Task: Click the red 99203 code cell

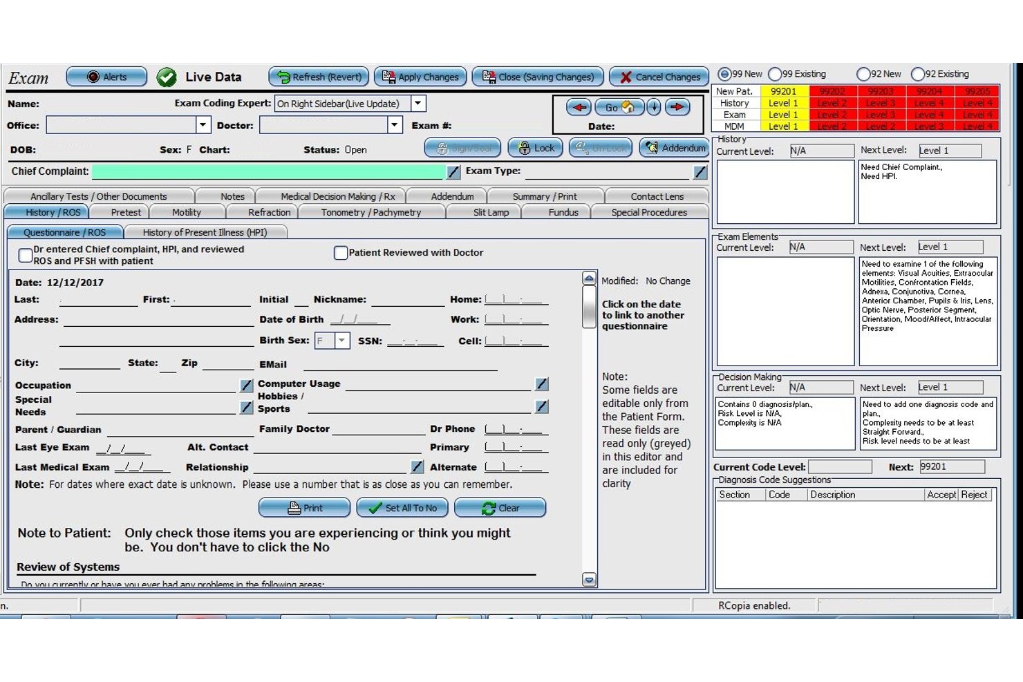Action: point(881,91)
